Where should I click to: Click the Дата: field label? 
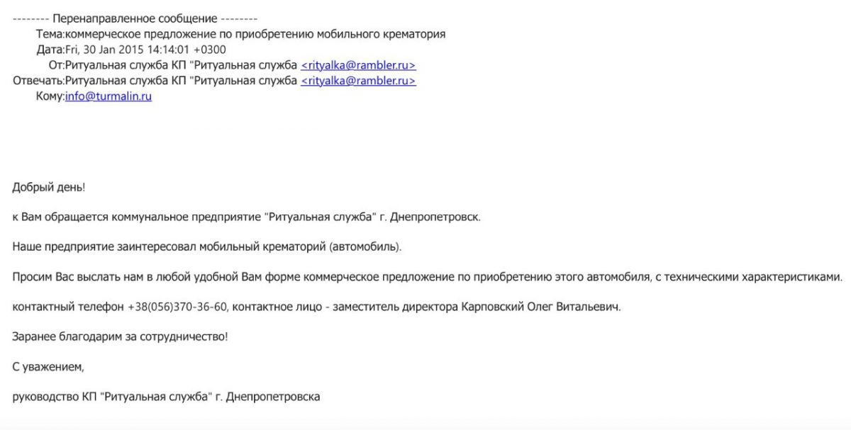(x=50, y=50)
